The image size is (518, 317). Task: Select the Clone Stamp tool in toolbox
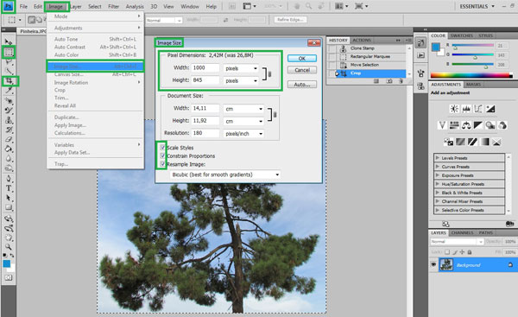(x=9, y=120)
